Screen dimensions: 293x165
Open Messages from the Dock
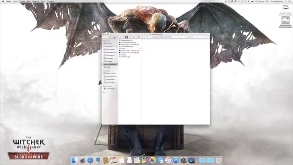point(160,160)
